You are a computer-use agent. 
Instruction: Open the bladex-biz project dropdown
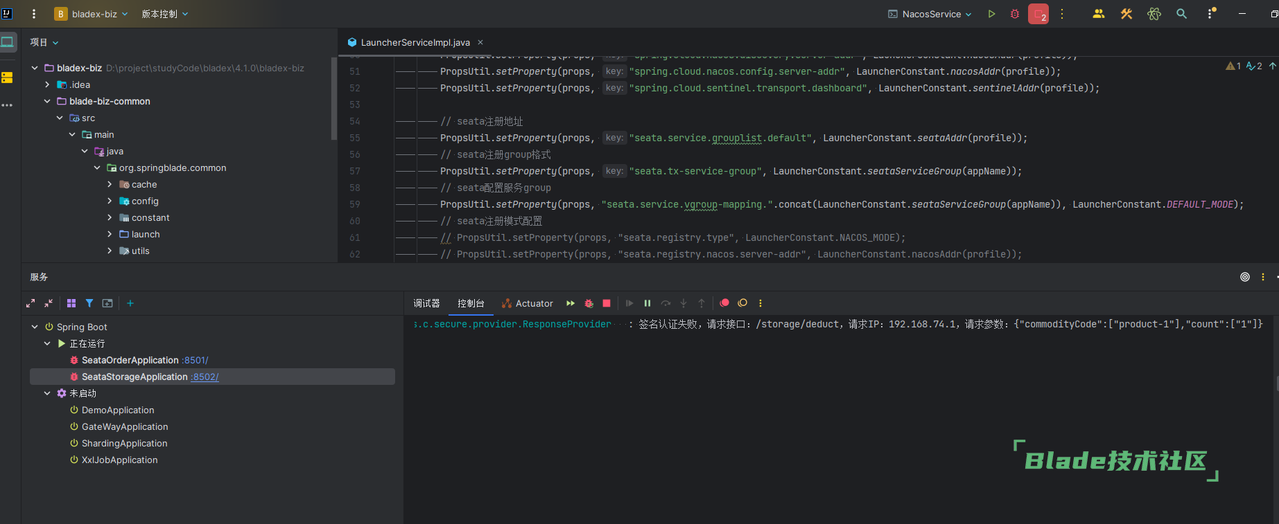point(91,14)
